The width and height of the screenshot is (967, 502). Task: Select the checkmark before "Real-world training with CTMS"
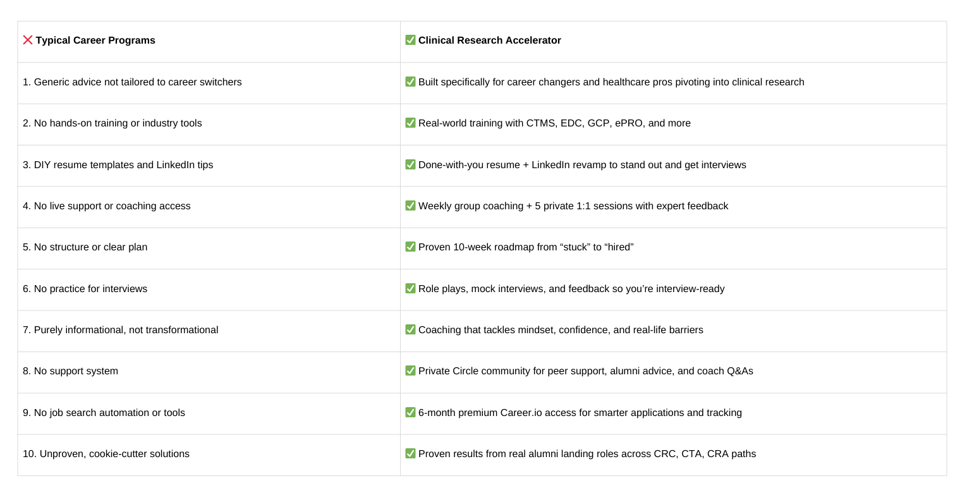410,123
